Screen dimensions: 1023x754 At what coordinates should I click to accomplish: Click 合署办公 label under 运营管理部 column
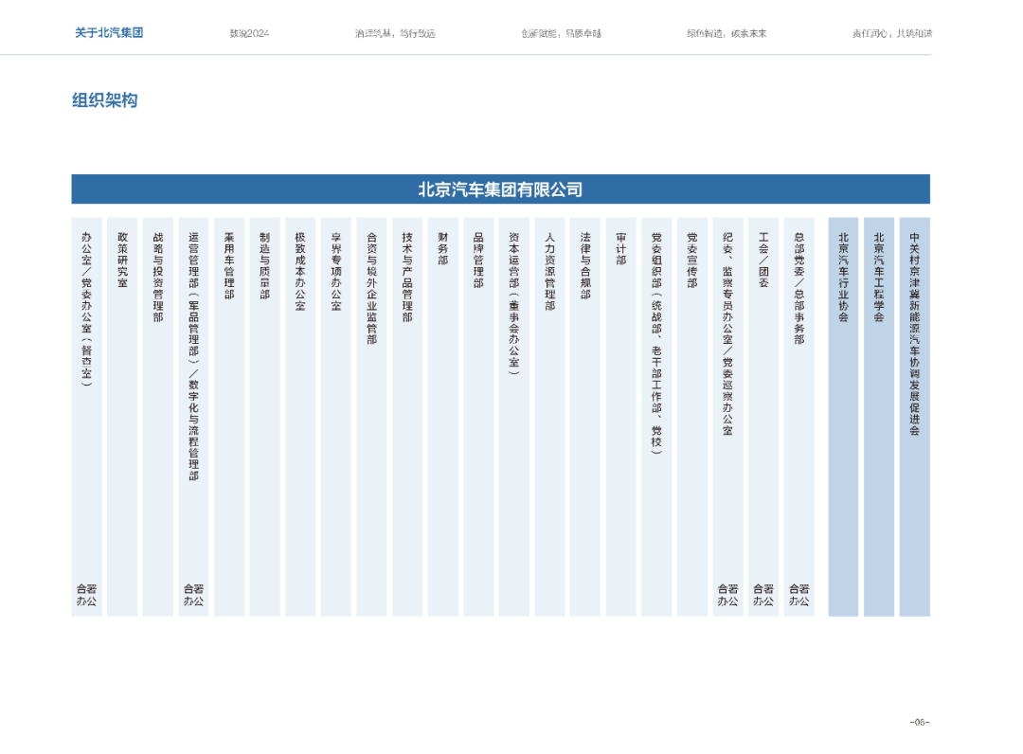click(x=194, y=595)
